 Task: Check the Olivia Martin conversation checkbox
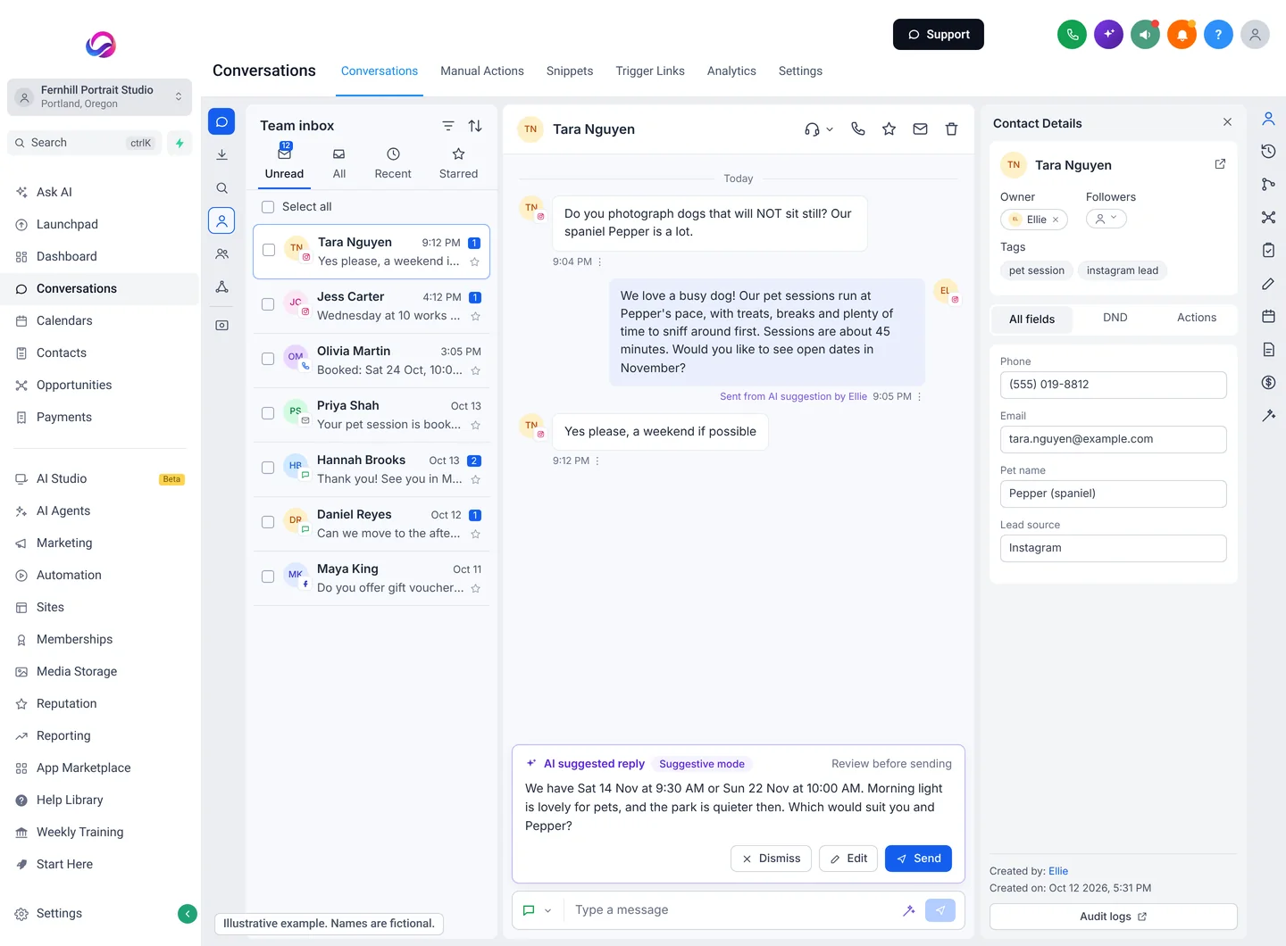click(x=268, y=359)
